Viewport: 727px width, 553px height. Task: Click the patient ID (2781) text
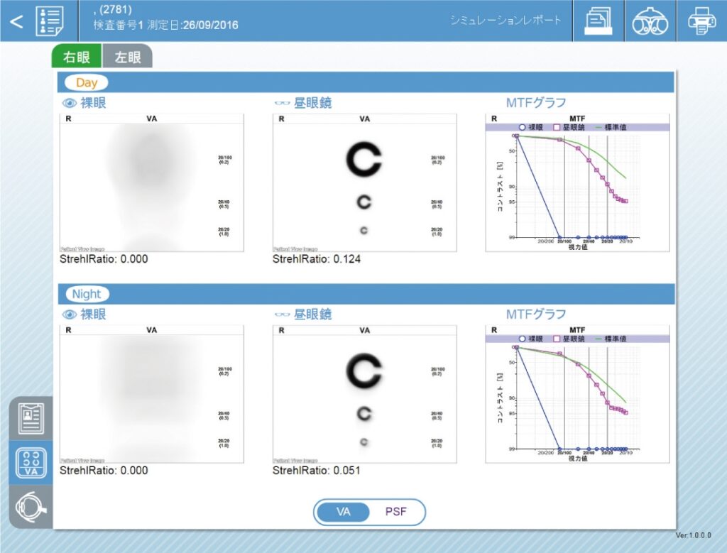pyautogui.click(x=115, y=9)
